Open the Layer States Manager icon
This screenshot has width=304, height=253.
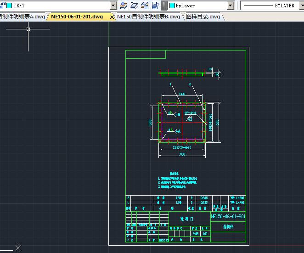tap(145, 6)
